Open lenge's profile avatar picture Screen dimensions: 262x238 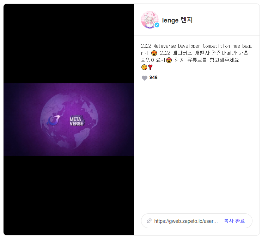pos(150,20)
